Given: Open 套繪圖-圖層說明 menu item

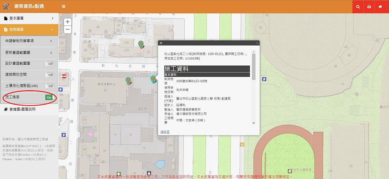Looking at the screenshot, I should tap(22, 109).
